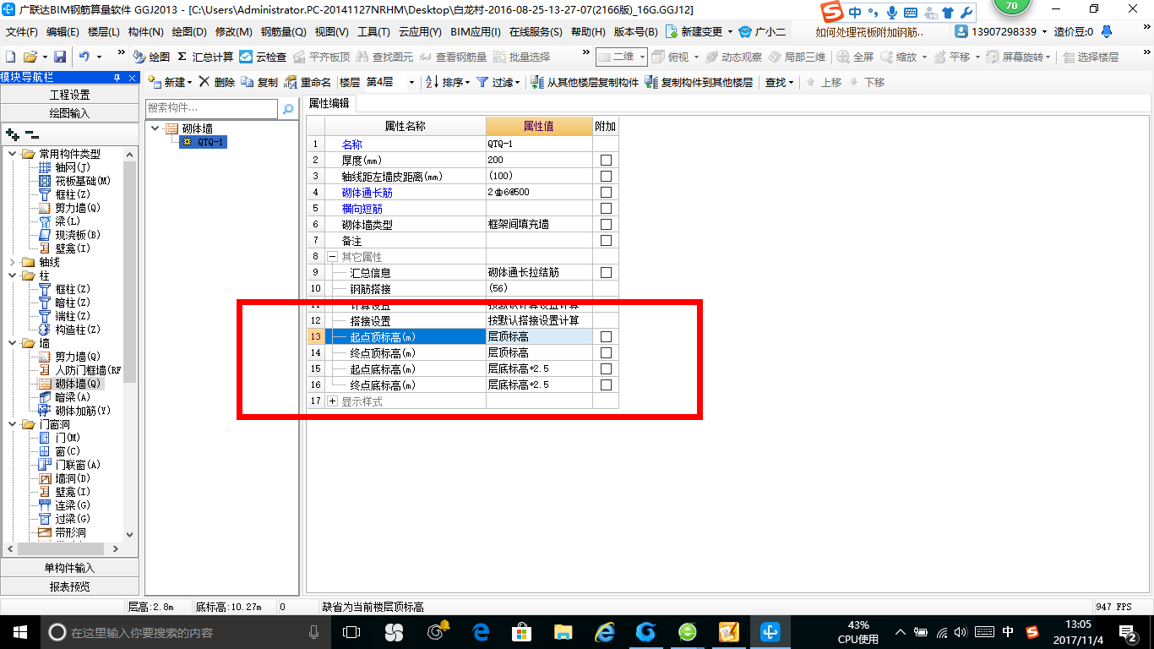Click 复制 copy button in component toolbar
The width and height of the screenshot is (1154, 649).
(x=259, y=82)
